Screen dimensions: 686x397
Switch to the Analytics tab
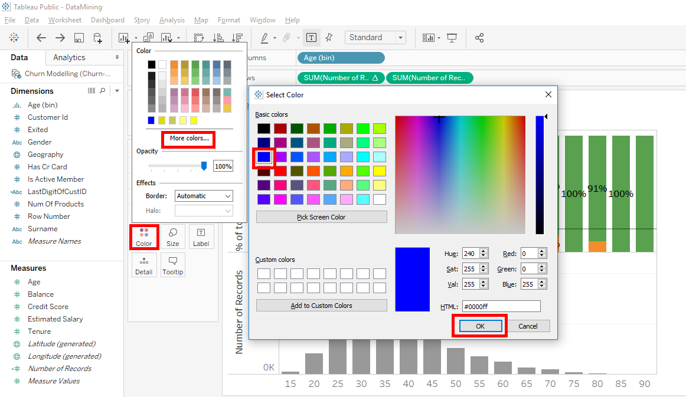(70, 57)
